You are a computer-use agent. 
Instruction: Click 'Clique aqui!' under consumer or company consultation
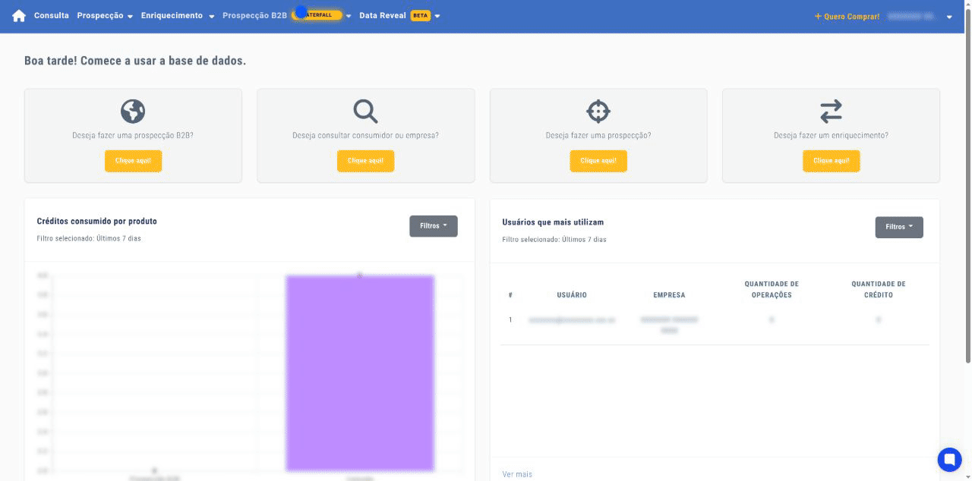coord(365,161)
